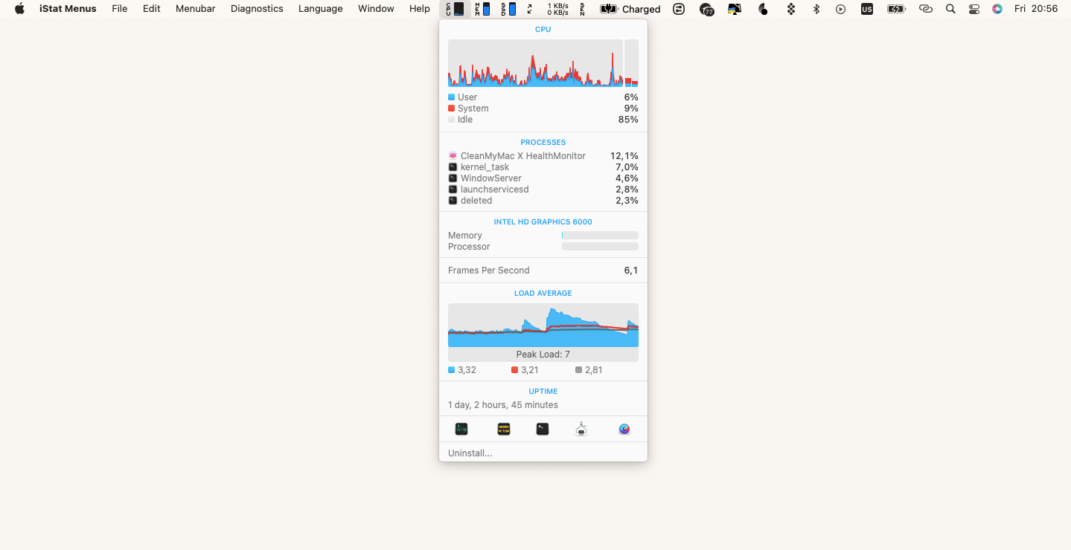Click the GPU Memory usage bar

600,236
